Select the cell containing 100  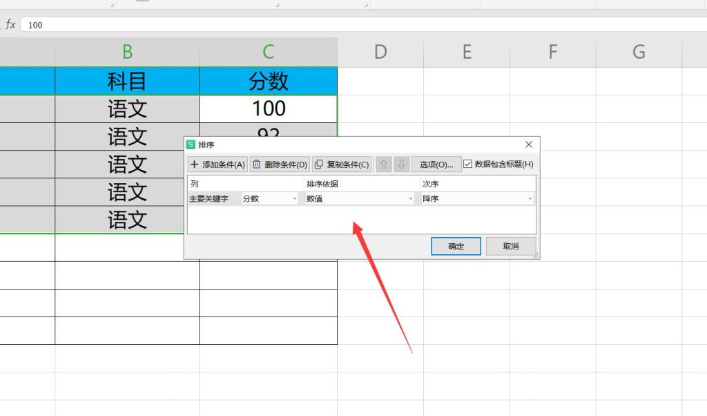pos(268,108)
